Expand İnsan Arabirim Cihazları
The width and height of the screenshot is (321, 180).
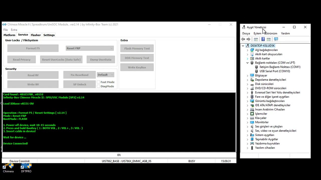pyautogui.click(x=248, y=109)
